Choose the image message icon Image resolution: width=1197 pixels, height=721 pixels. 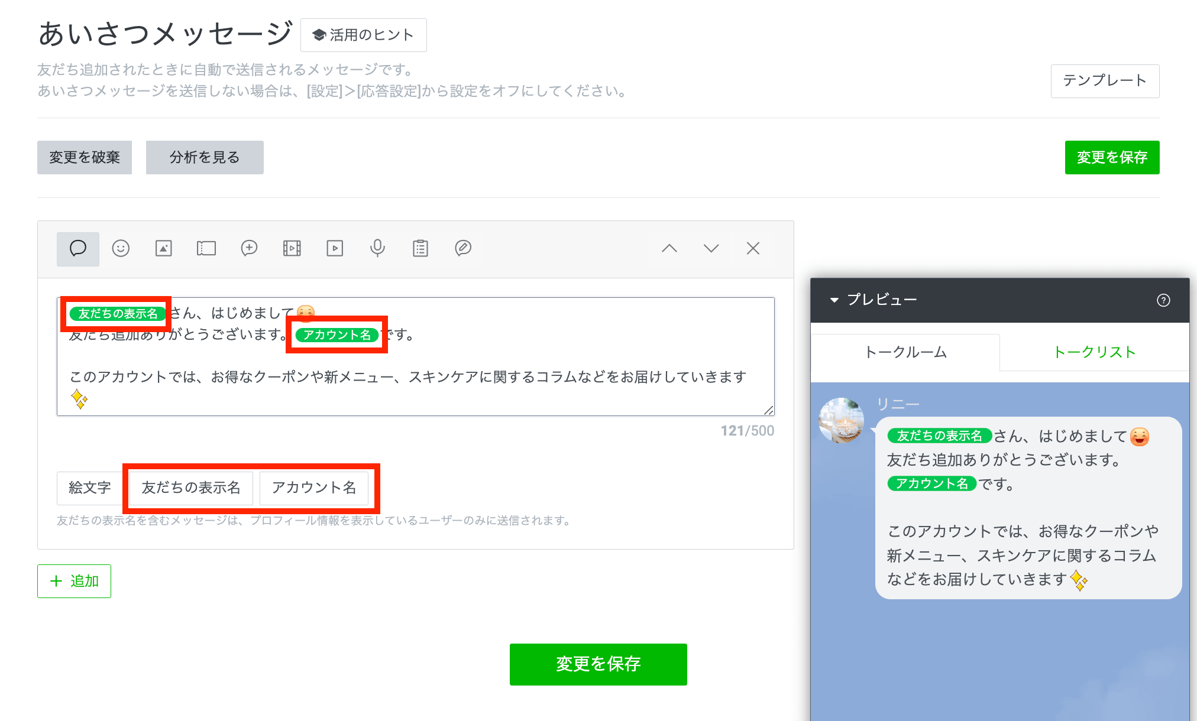point(164,249)
